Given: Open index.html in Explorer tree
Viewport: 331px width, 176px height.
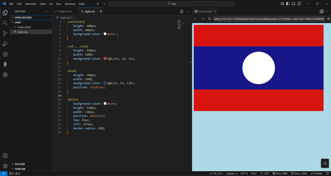Looking at the screenshot, I should pyautogui.click(x=31, y=27).
